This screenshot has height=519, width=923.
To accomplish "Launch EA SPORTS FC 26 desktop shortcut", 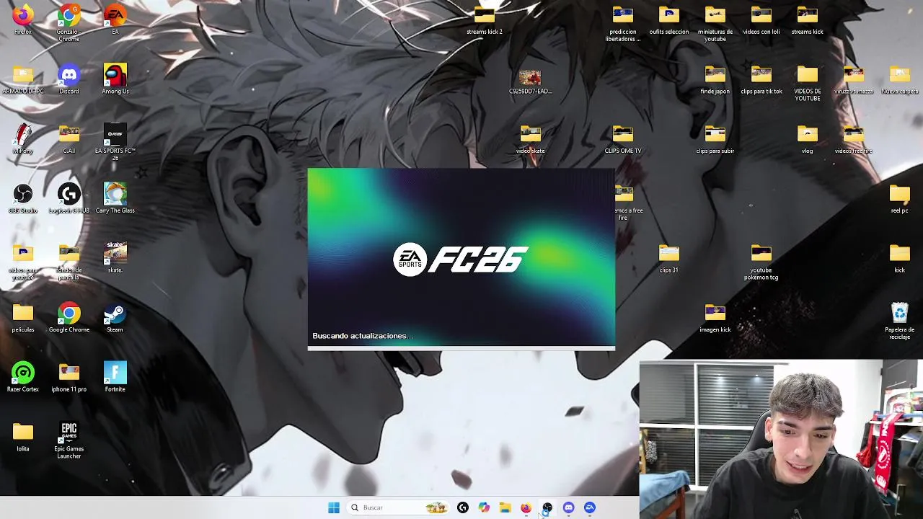I will tap(115, 142).
